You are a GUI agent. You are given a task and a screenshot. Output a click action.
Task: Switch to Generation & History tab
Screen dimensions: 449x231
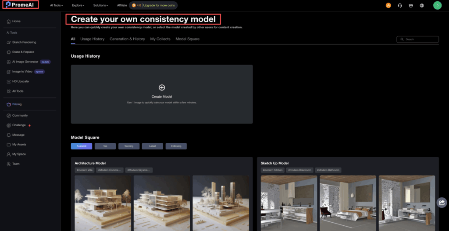pos(127,39)
